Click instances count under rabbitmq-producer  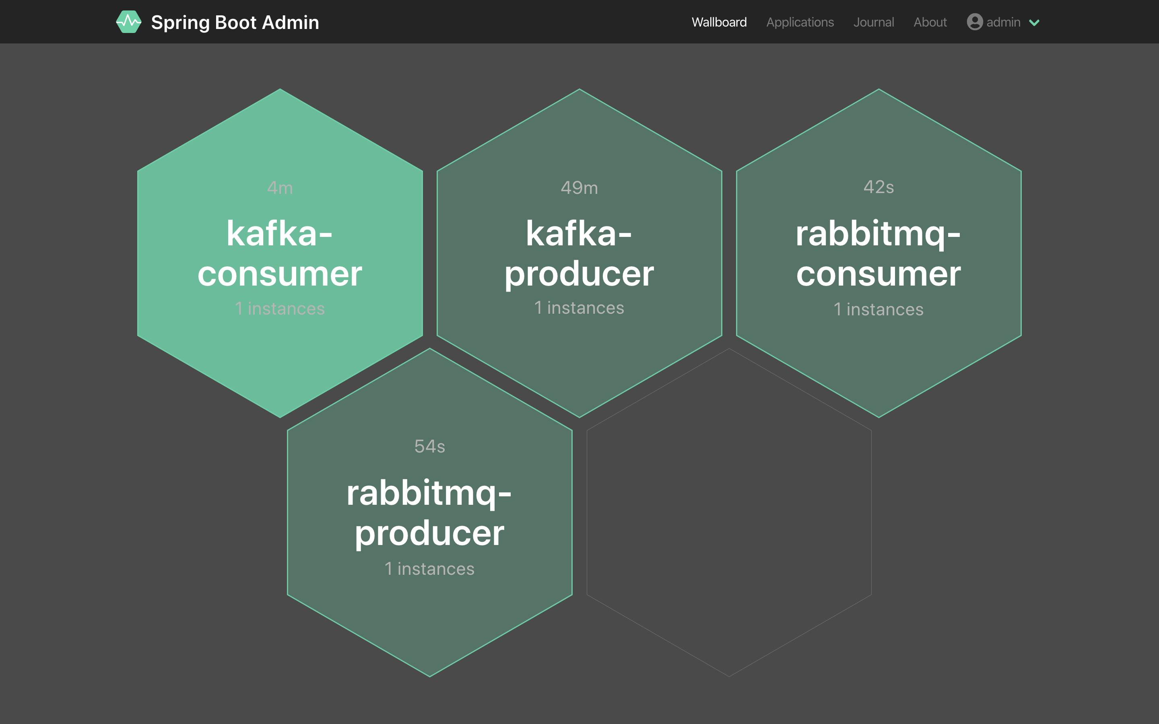[430, 568]
